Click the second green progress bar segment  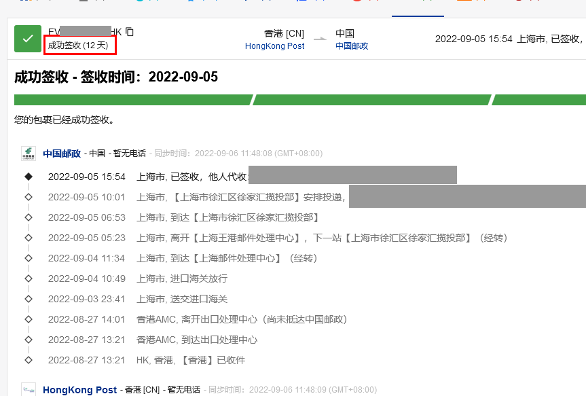coord(372,100)
